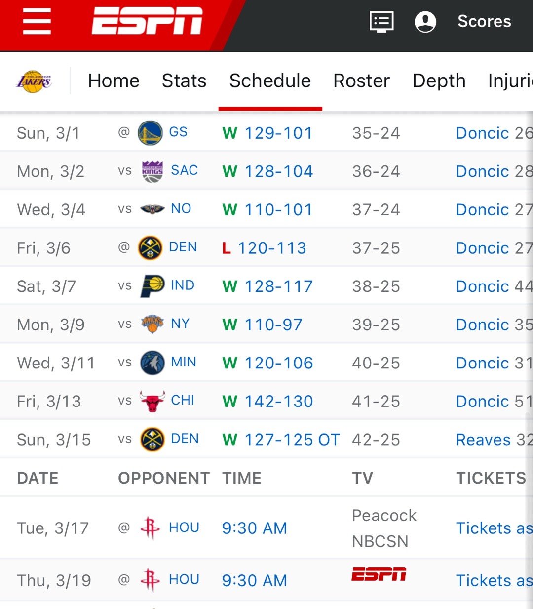Tap the Chicago Bulls logo

pos(152,401)
